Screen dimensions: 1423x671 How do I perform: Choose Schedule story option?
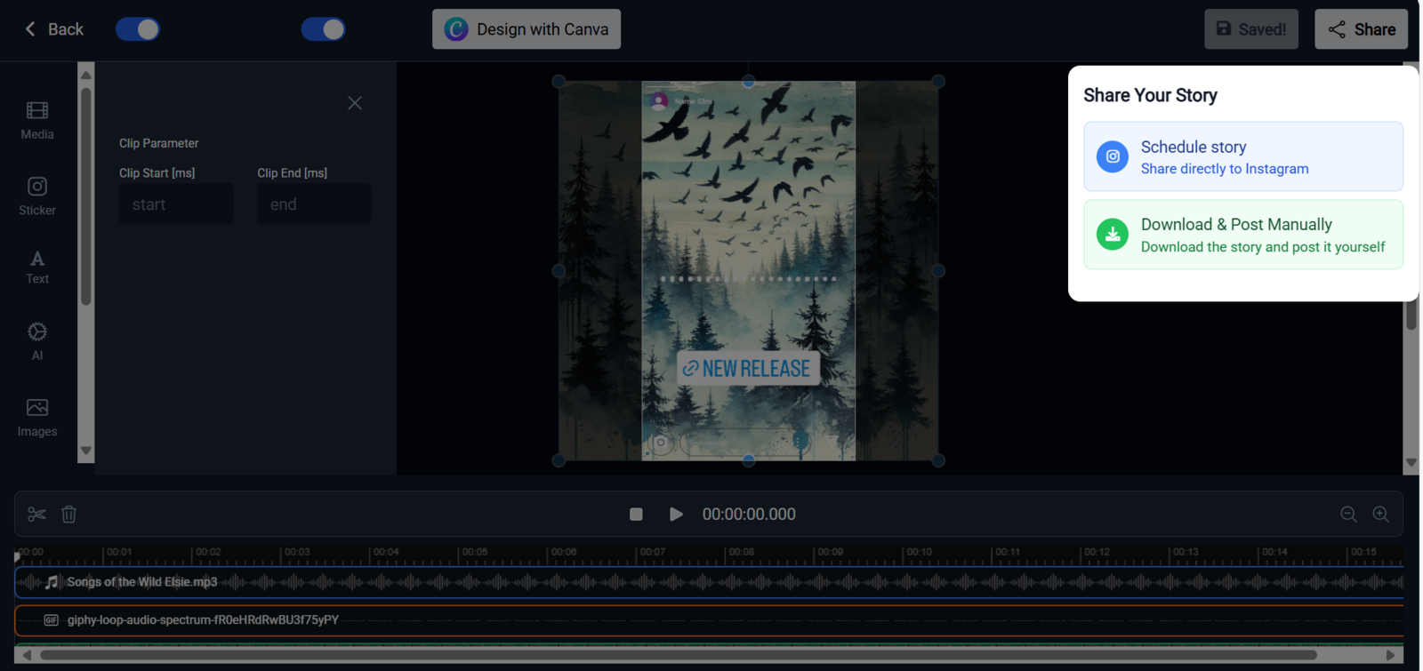pyautogui.click(x=1242, y=157)
